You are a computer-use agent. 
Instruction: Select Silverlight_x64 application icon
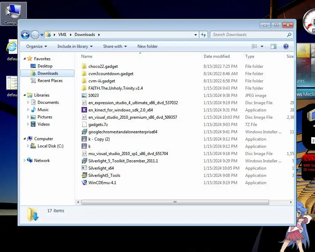click(x=84, y=168)
